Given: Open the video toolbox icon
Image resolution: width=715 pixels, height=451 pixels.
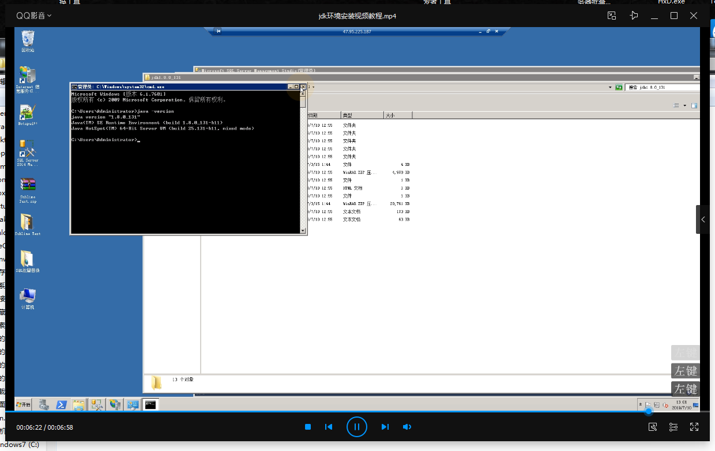Looking at the screenshot, I should pos(653,427).
